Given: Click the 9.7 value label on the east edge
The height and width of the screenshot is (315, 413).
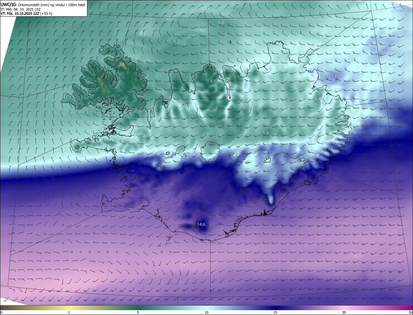Looking at the screenshot, I should tap(380, 76).
